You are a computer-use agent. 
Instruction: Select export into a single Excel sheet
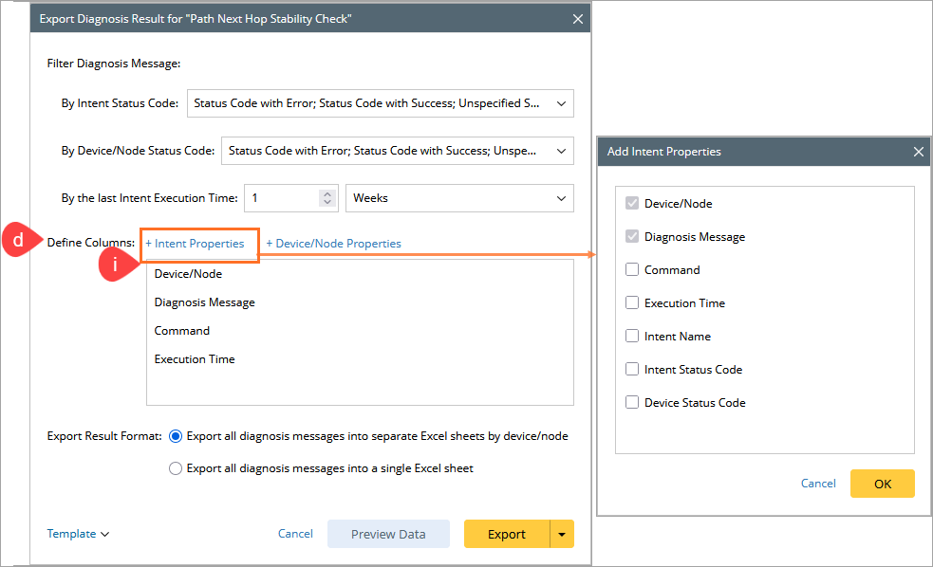click(x=176, y=468)
